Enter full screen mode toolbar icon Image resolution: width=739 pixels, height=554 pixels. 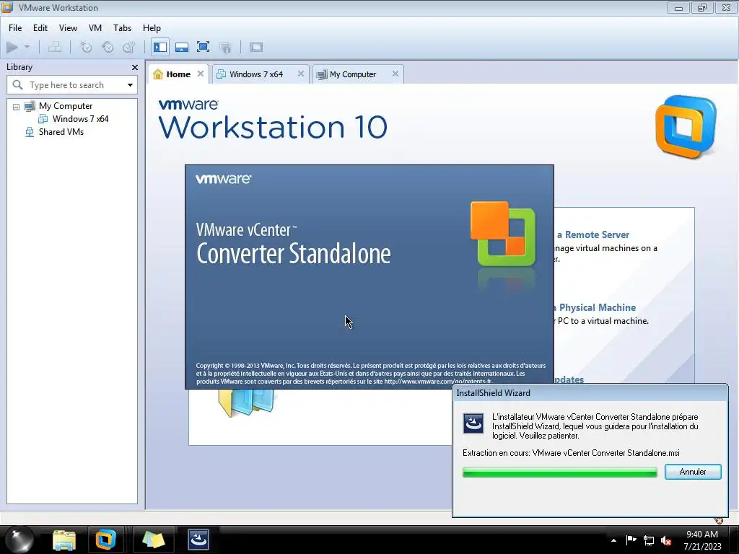pos(203,47)
